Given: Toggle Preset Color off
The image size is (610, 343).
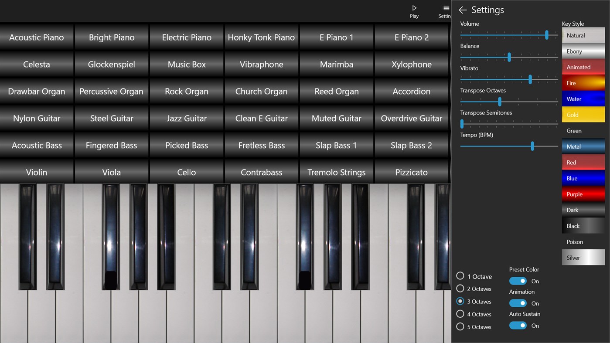Looking at the screenshot, I should [x=518, y=281].
